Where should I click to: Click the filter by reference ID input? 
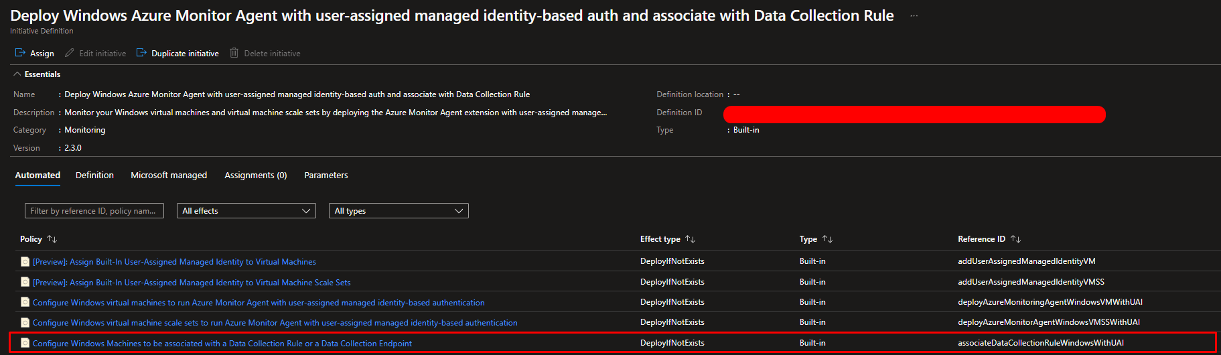pos(94,211)
